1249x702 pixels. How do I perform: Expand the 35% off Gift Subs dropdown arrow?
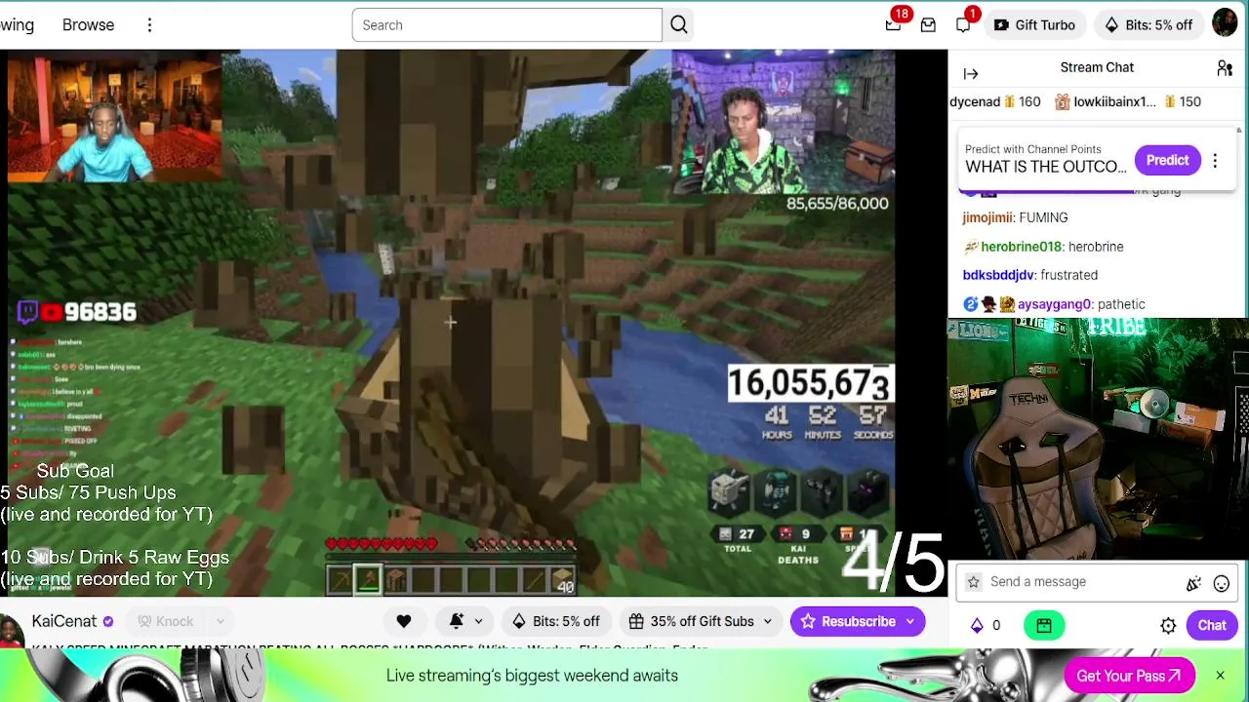pyautogui.click(x=767, y=621)
